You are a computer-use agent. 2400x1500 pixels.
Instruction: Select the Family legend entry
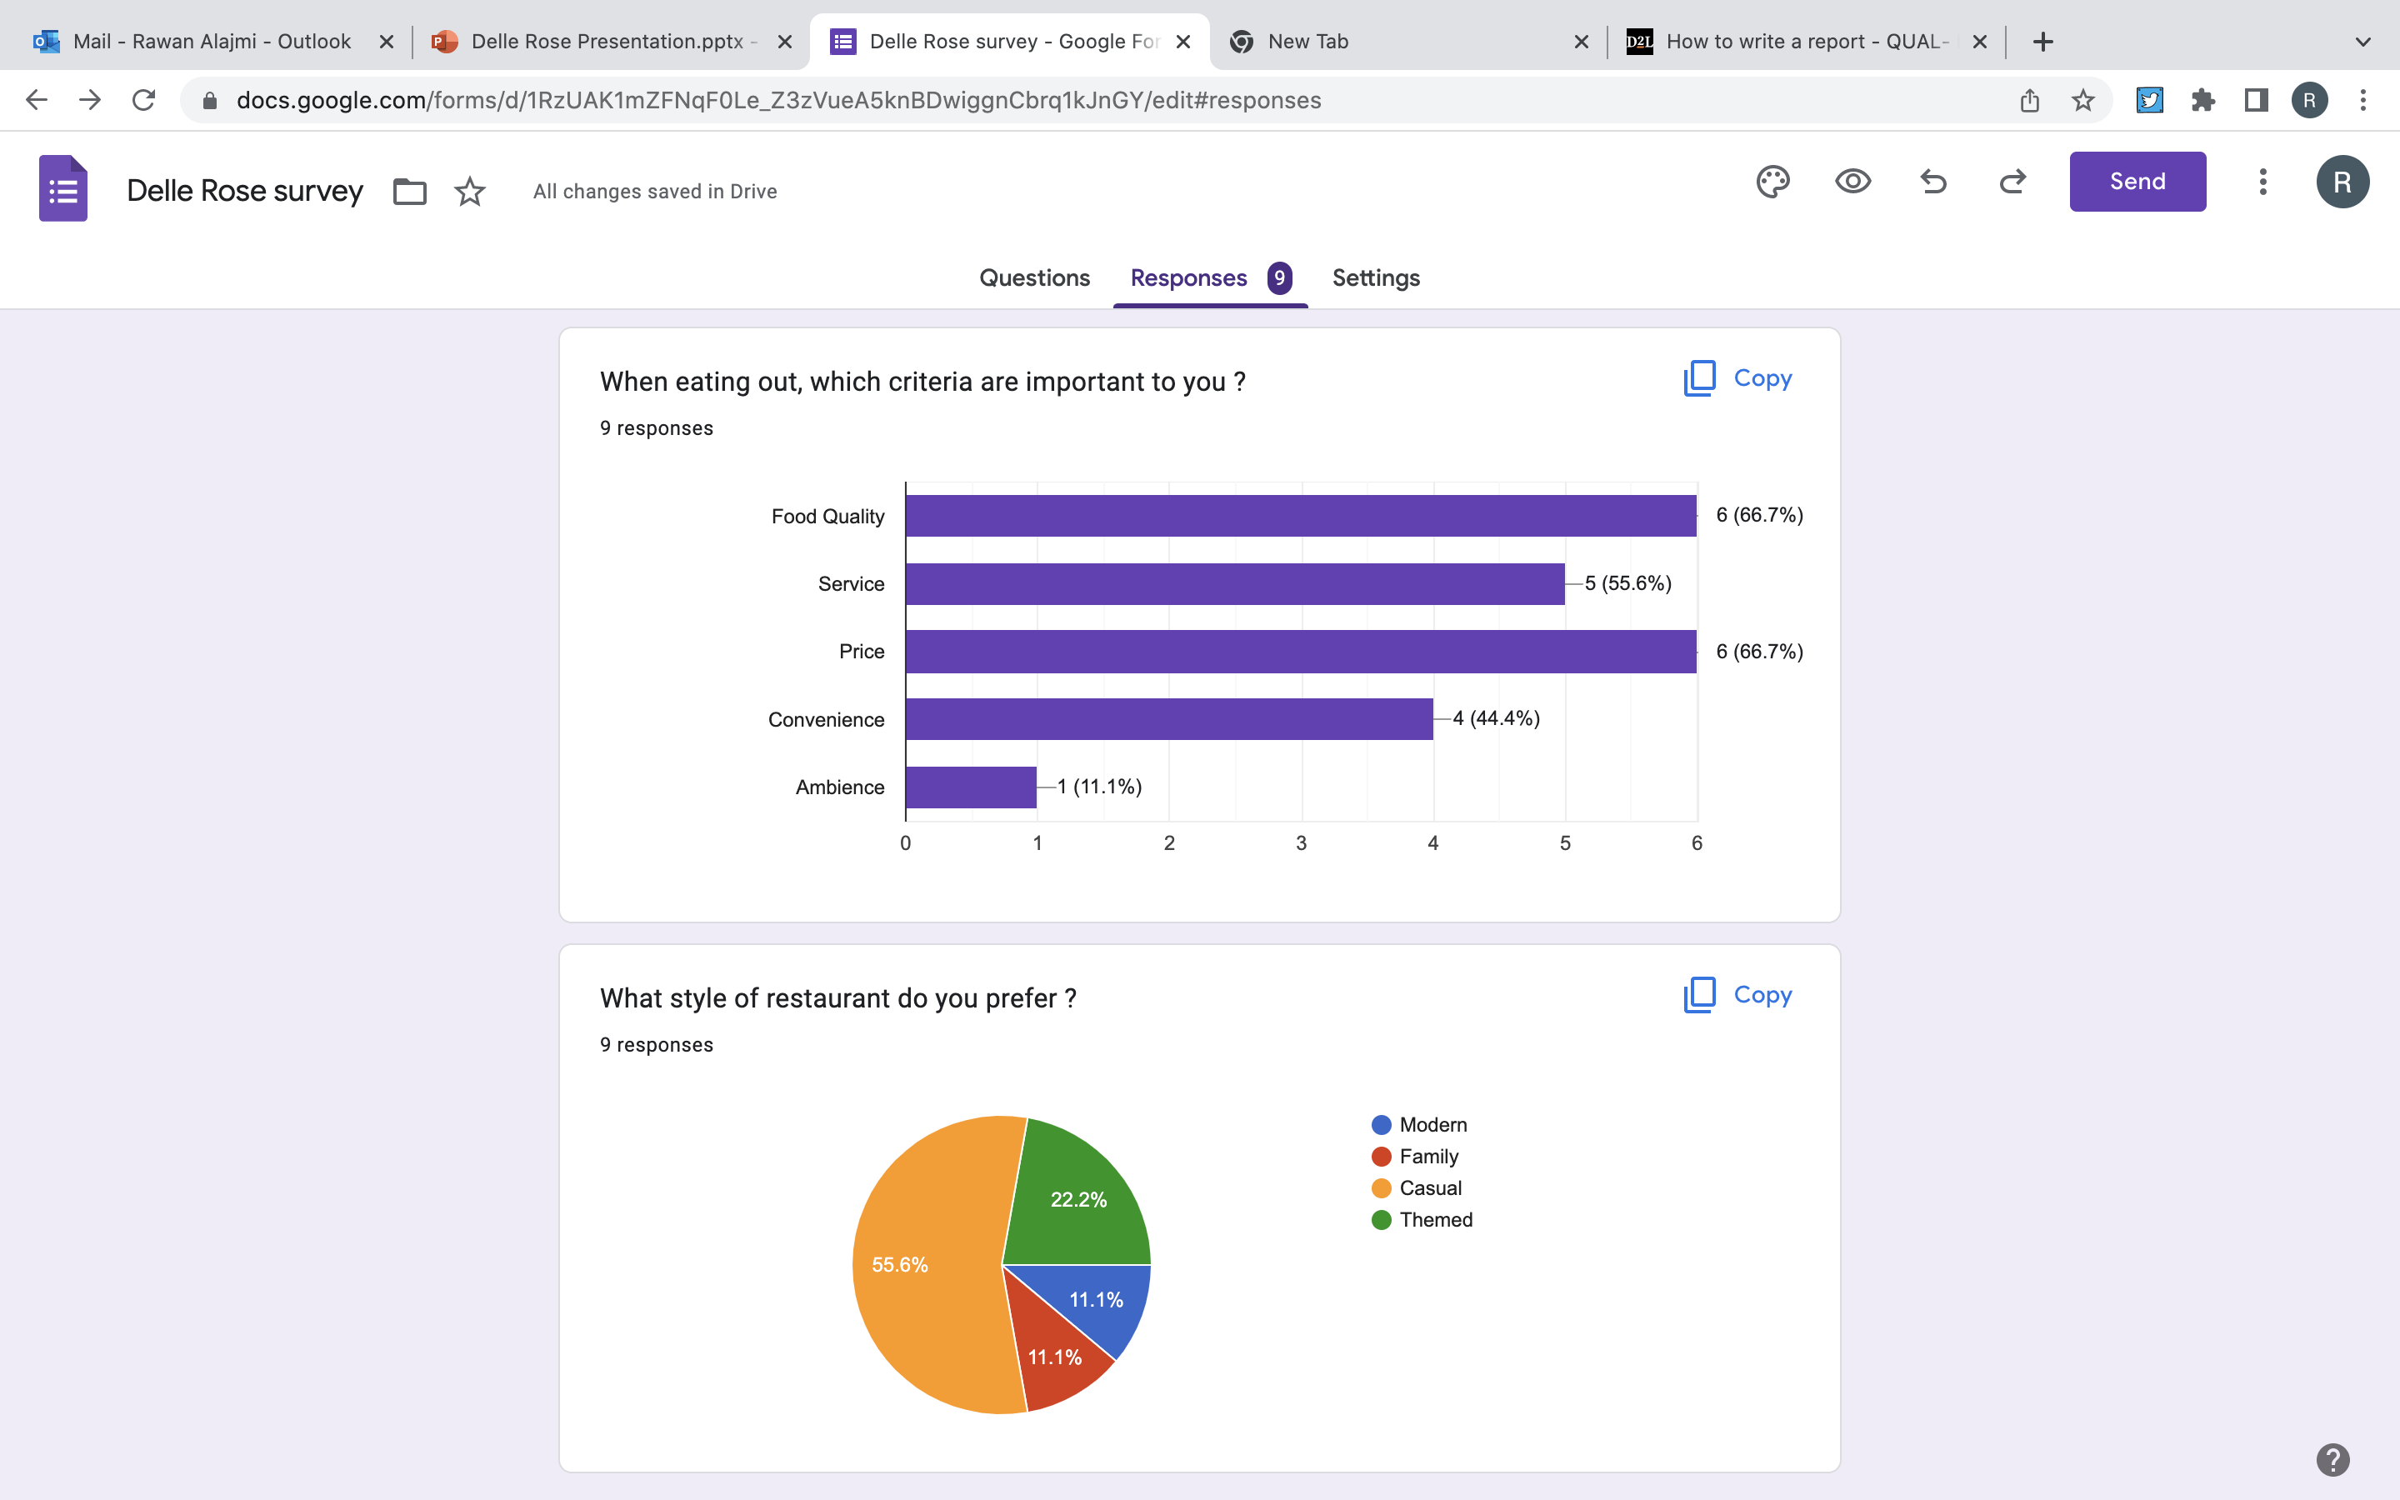1415,1157
